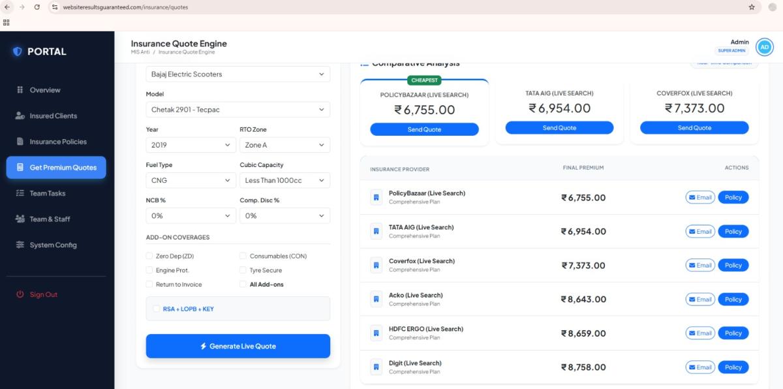This screenshot has width=783, height=389.
Task: Open Team Tasks from the sidebar
Action: 48,193
